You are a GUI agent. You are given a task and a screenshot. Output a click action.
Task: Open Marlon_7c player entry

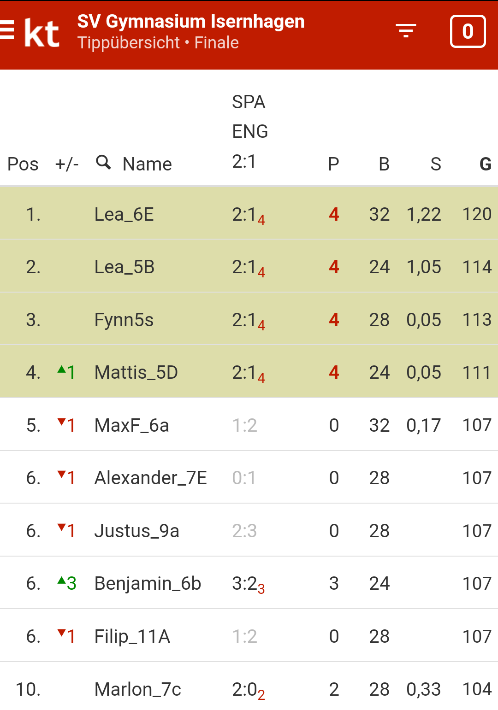tap(138, 689)
